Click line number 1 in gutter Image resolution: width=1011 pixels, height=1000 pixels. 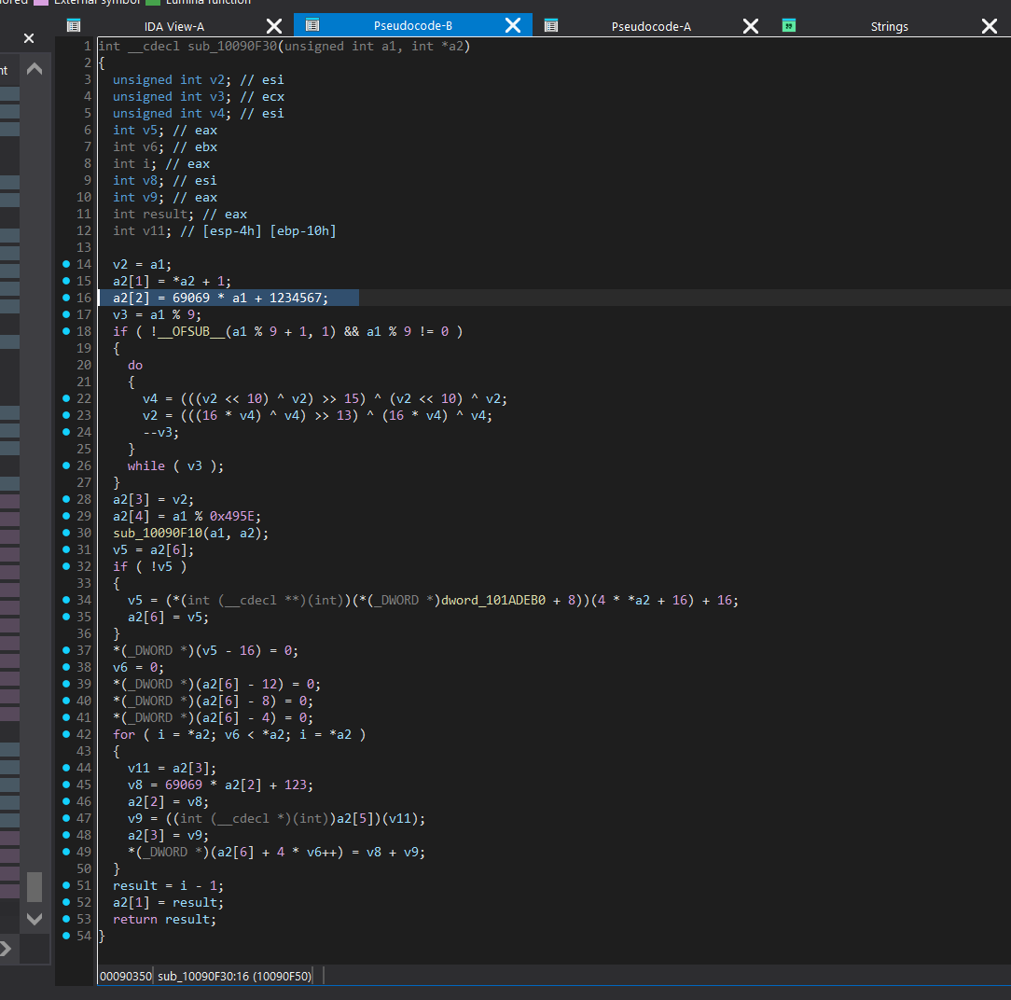pos(87,47)
